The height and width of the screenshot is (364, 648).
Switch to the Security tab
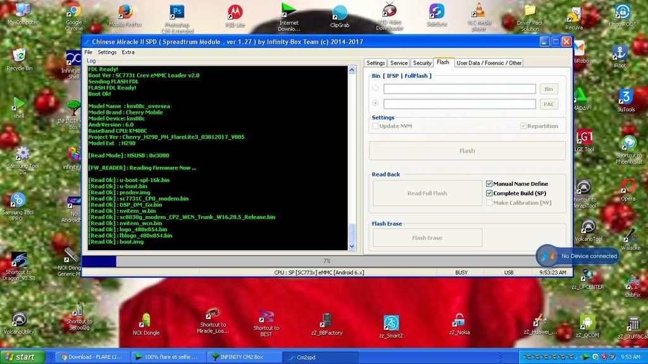point(421,63)
